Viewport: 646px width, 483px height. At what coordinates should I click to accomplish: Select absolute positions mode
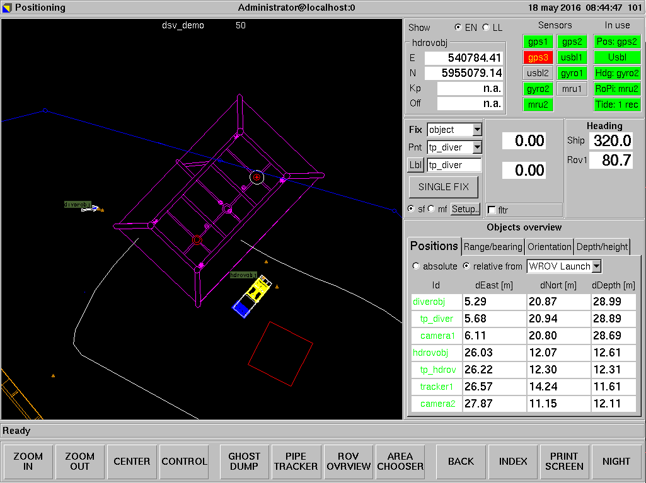(x=416, y=266)
